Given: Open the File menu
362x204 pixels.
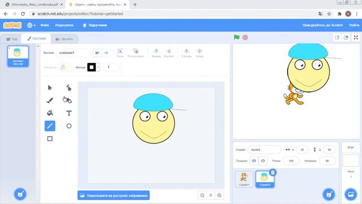Looking at the screenshot, I should 45,25.
